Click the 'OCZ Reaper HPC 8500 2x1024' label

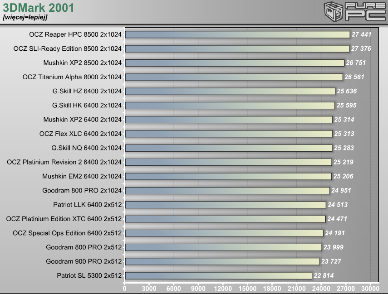click(75, 34)
